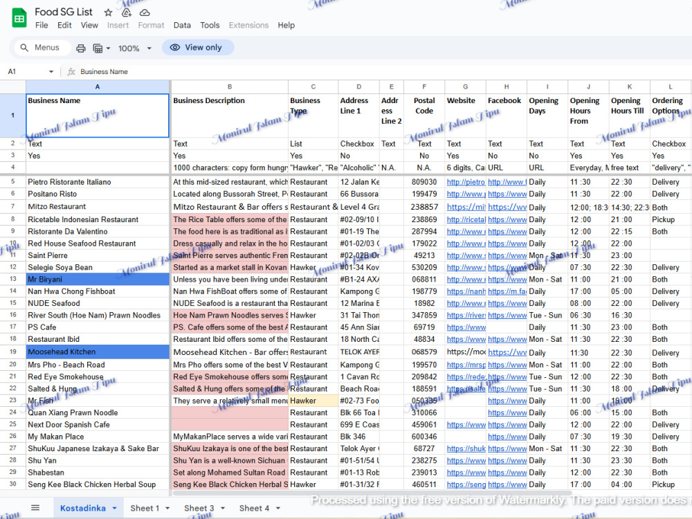Image resolution: width=692 pixels, height=519 pixels.
Task: Select row 19 header
Action: [12, 352]
